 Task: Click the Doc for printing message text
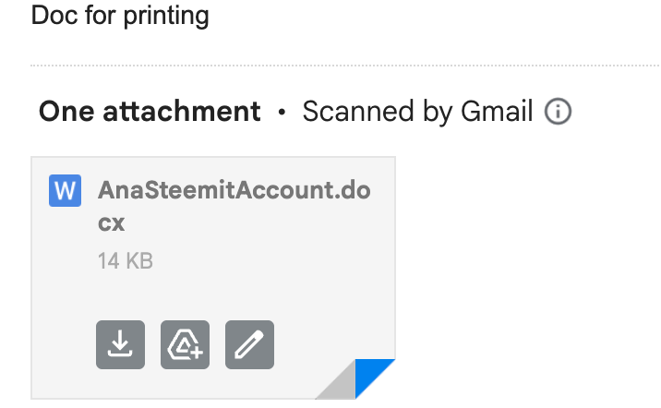pyautogui.click(x=120, y=16)
